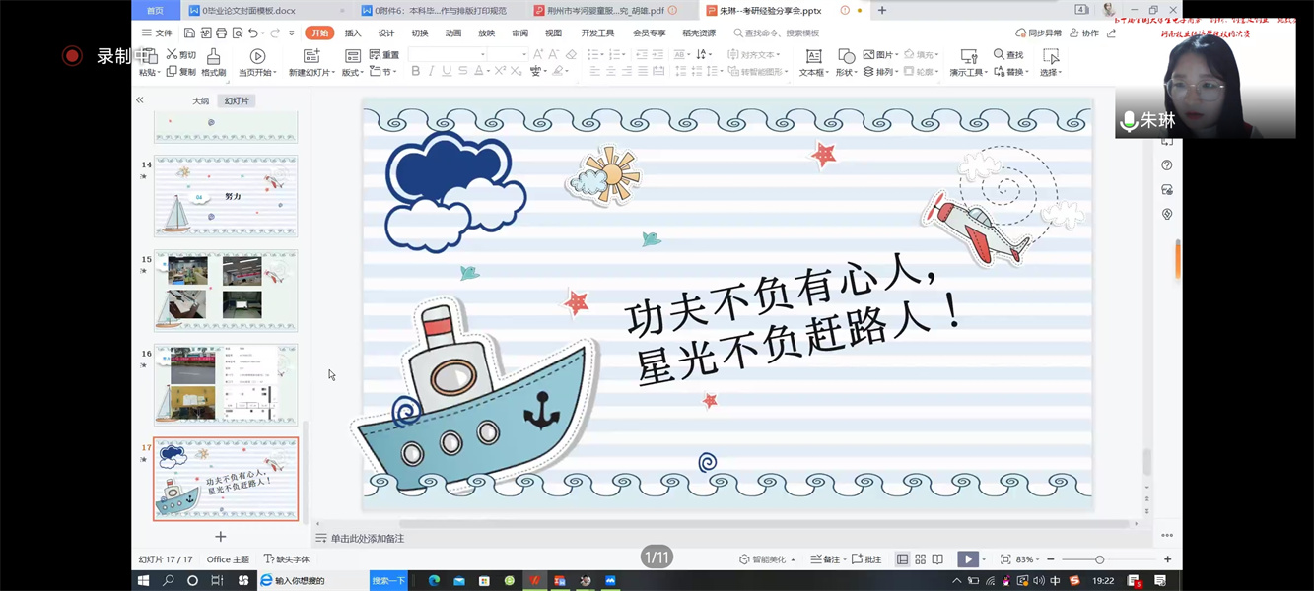The image size is (1314, 591).
Task: Switch to slide sorter grid view
Action: tap(920, 559)
